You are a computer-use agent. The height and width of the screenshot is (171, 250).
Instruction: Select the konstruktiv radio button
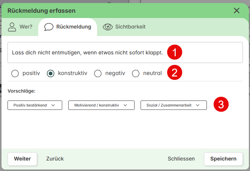point(51,73)
